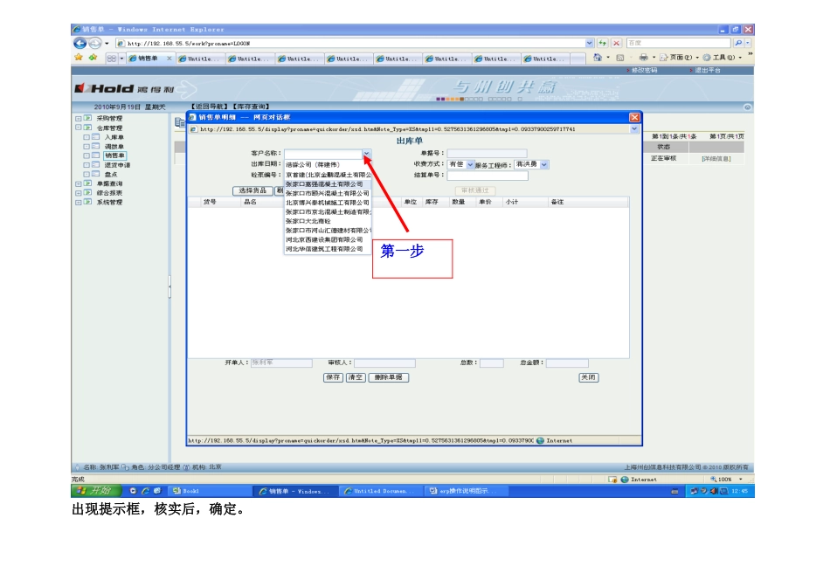Viewport: 830px width, 587px height.
Task: Open Untitled Document taskbar button
Action: [x=381, y=491]
